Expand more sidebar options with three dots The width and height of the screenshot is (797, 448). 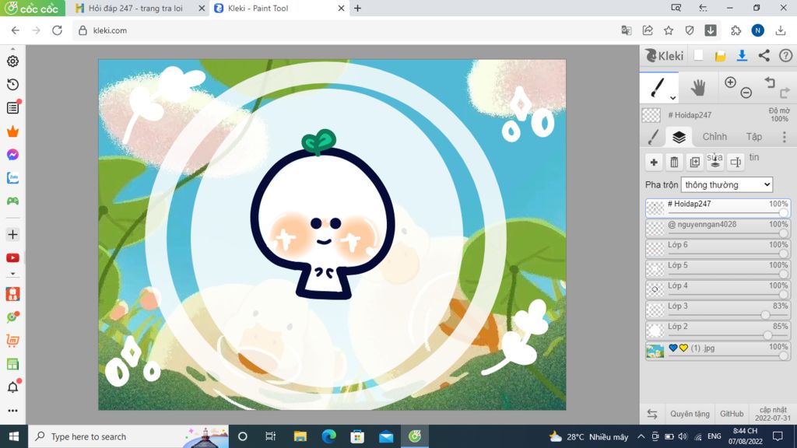click(12, 411)
